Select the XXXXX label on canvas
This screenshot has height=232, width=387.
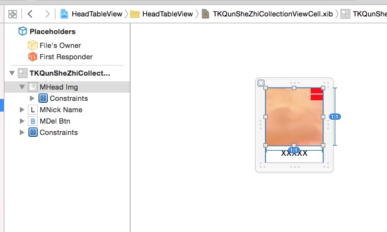pos(294,153)
